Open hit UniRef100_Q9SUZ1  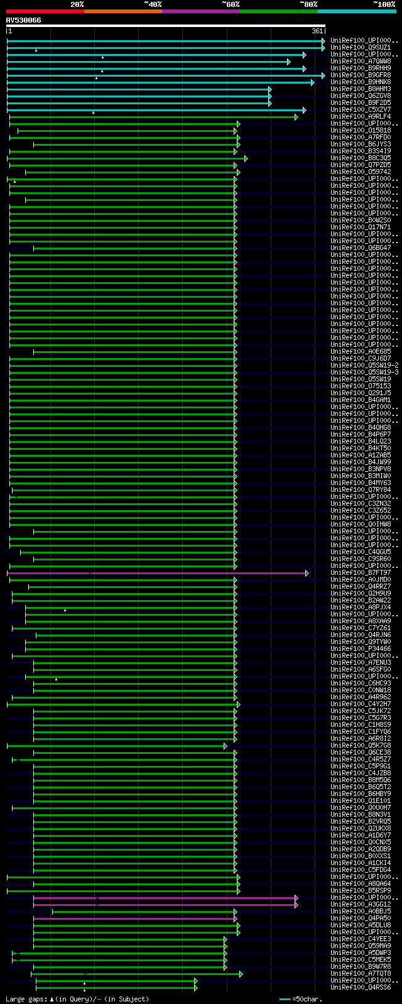click(361, 47)
